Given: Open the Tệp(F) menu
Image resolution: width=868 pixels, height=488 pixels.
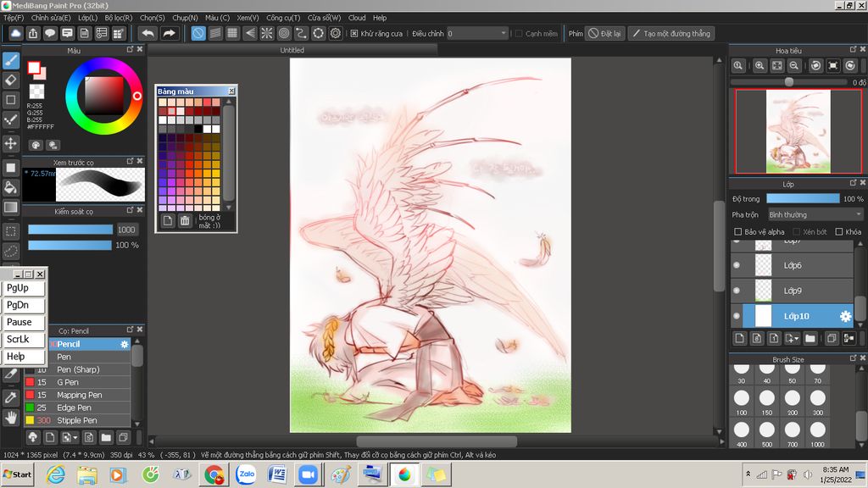Looking at the screenshot, I should click(x=14, y=18).
